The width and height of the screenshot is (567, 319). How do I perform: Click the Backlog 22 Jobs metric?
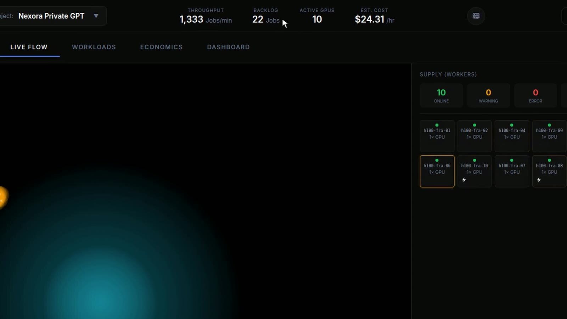click(266, 16)
